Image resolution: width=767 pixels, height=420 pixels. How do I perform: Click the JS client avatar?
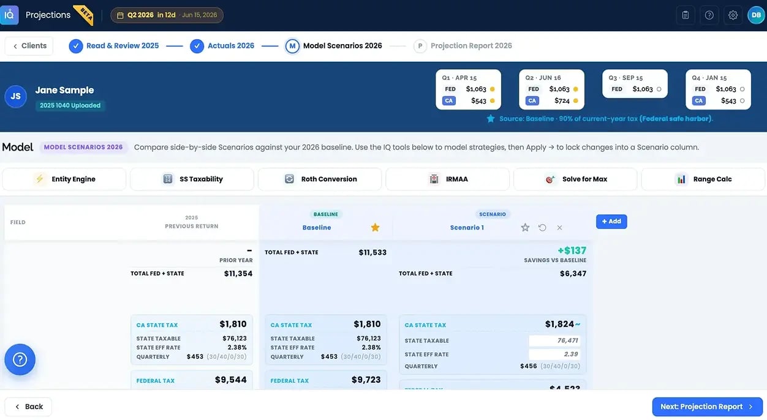point(15,96)
